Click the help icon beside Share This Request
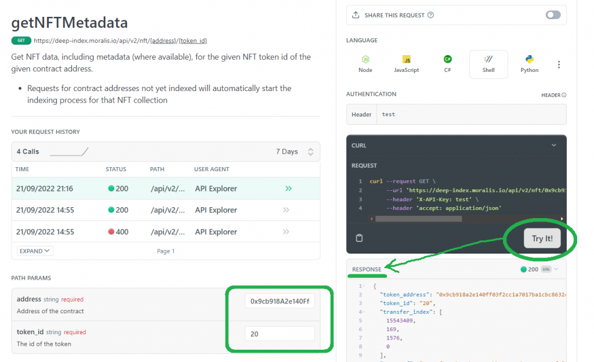594x362 pixels. click(431, 15)
